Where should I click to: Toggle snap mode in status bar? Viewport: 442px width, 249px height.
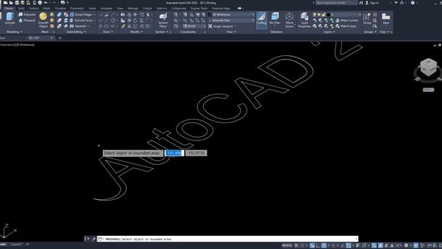(x=302, y=246)
